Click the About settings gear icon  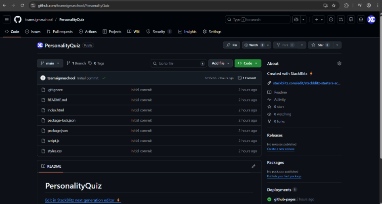pyautogui.click(x=339, y=63)
